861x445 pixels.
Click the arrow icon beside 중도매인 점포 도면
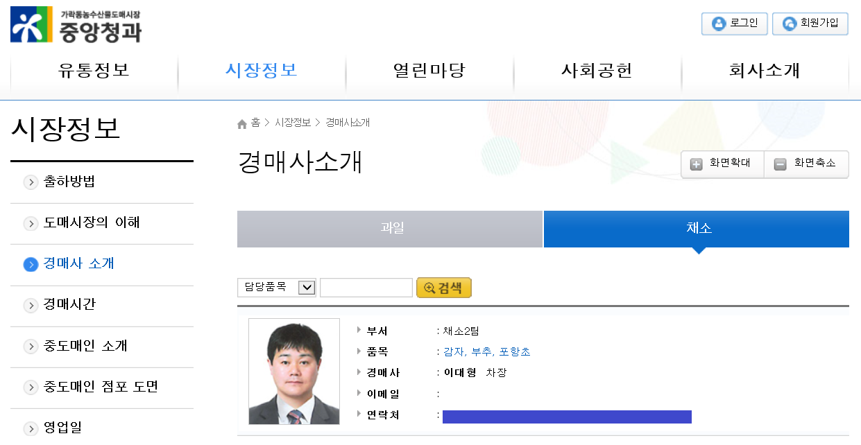pyautogui.click(x=31, y=387)
